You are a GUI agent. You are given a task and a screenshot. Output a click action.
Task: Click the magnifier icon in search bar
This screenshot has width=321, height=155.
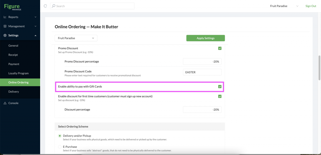[x=53, y=6]
